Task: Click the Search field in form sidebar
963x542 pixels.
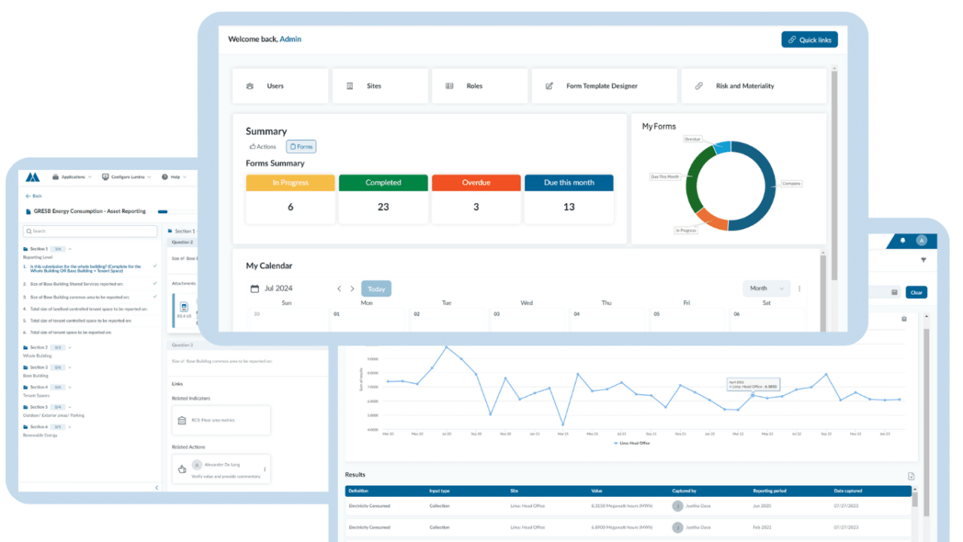Action: click(x=90, y=231)
